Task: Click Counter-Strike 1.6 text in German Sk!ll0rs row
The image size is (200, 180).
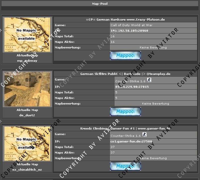Action: pyautogui.click(x=130, y=81)
